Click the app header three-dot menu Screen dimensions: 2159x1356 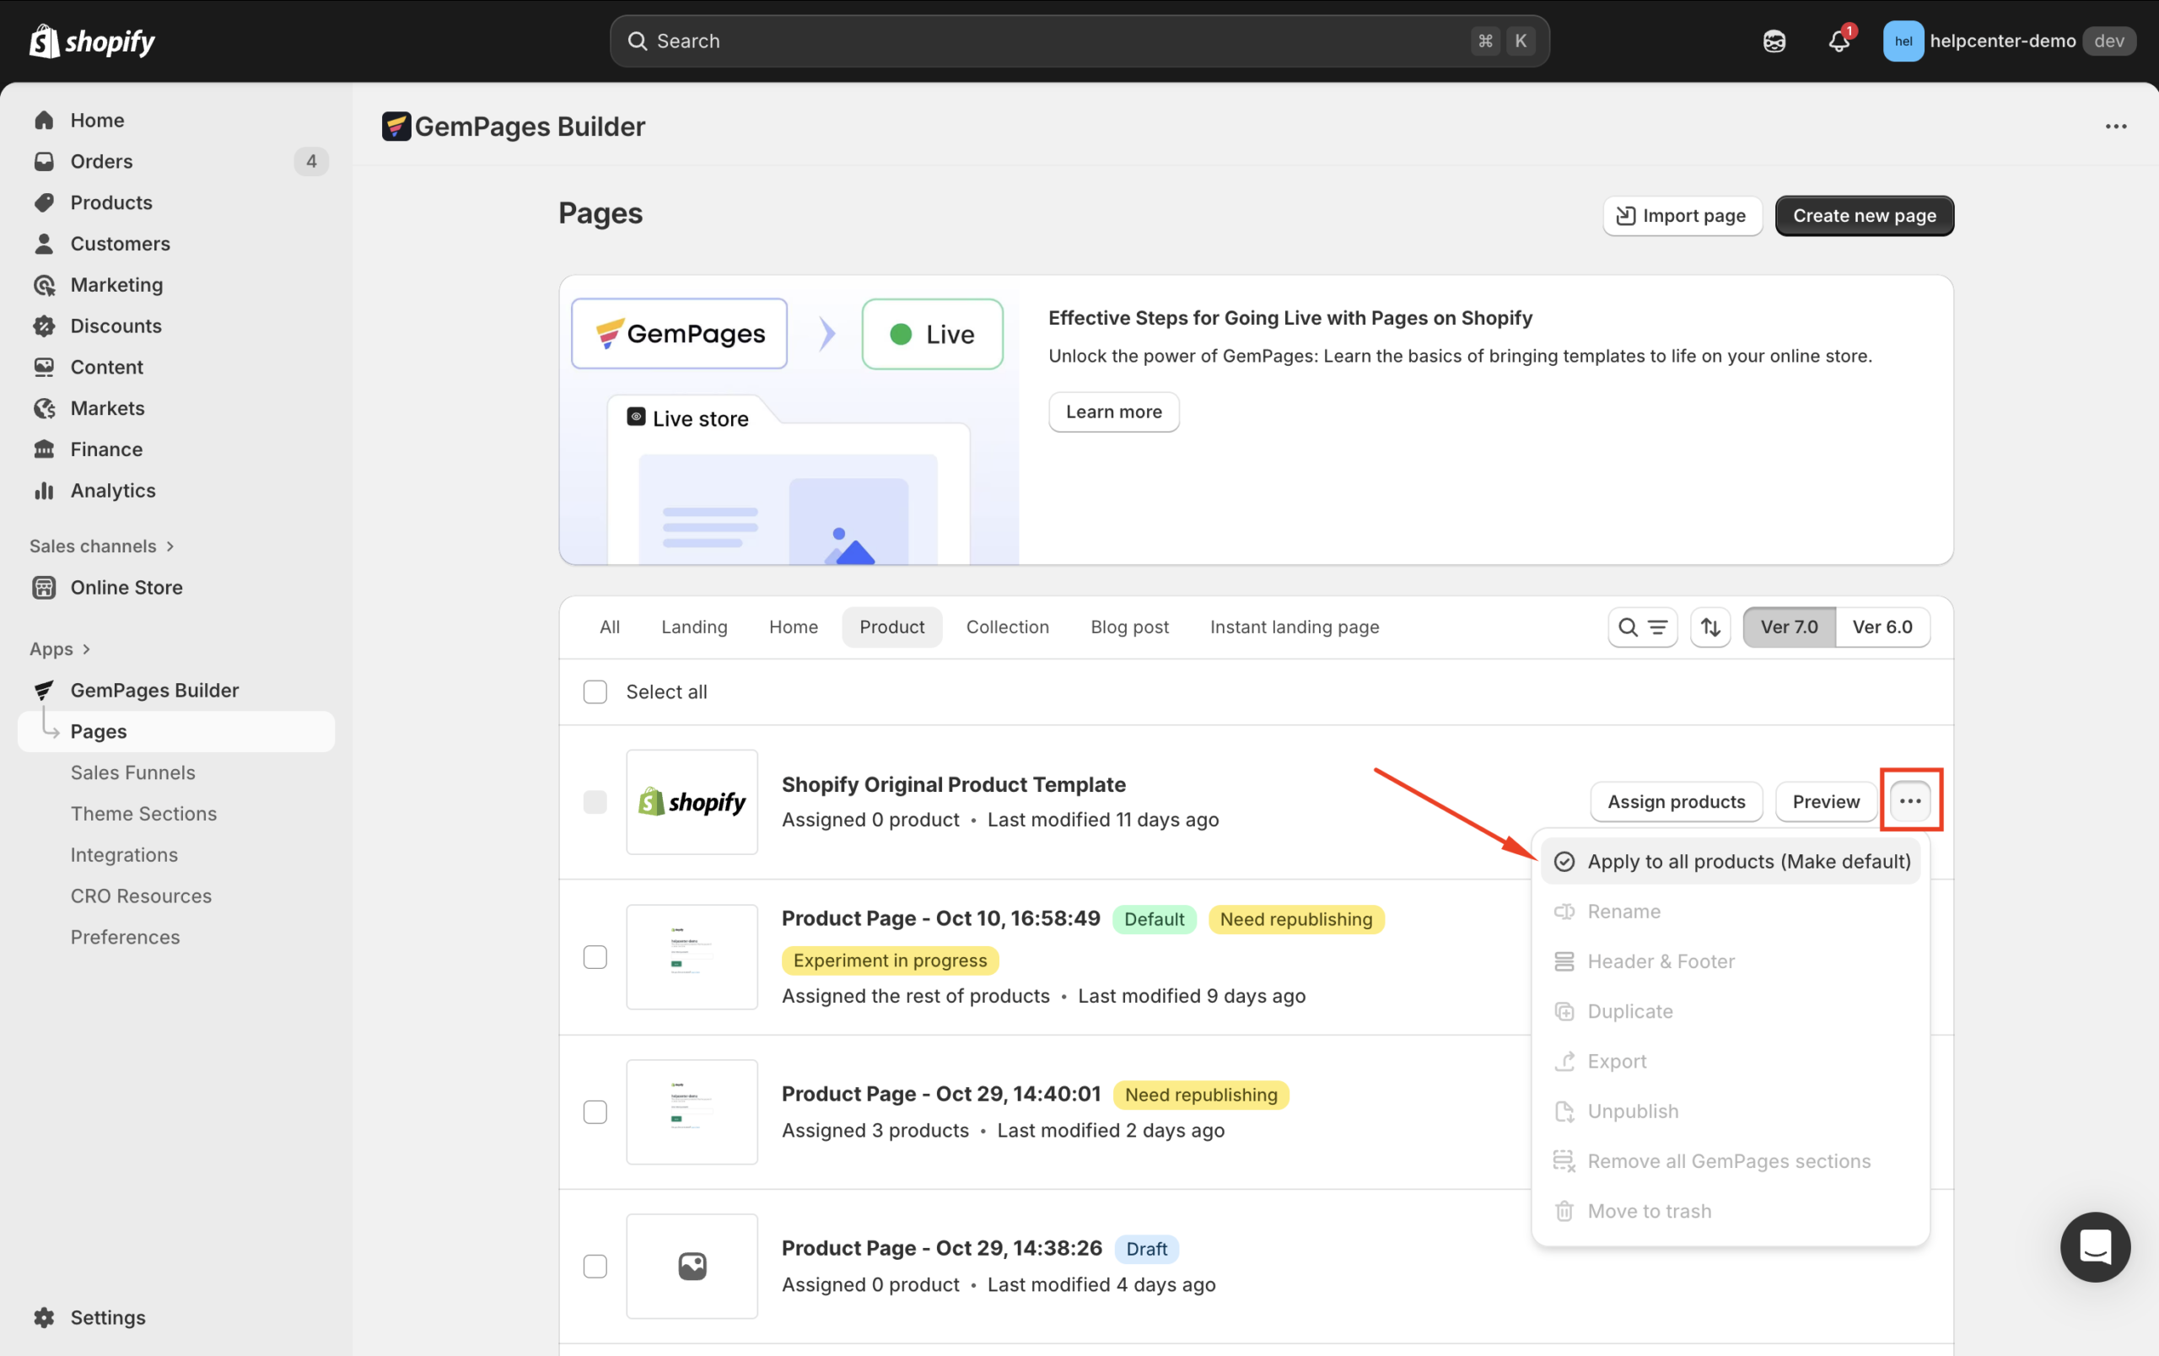(2115, 126)
